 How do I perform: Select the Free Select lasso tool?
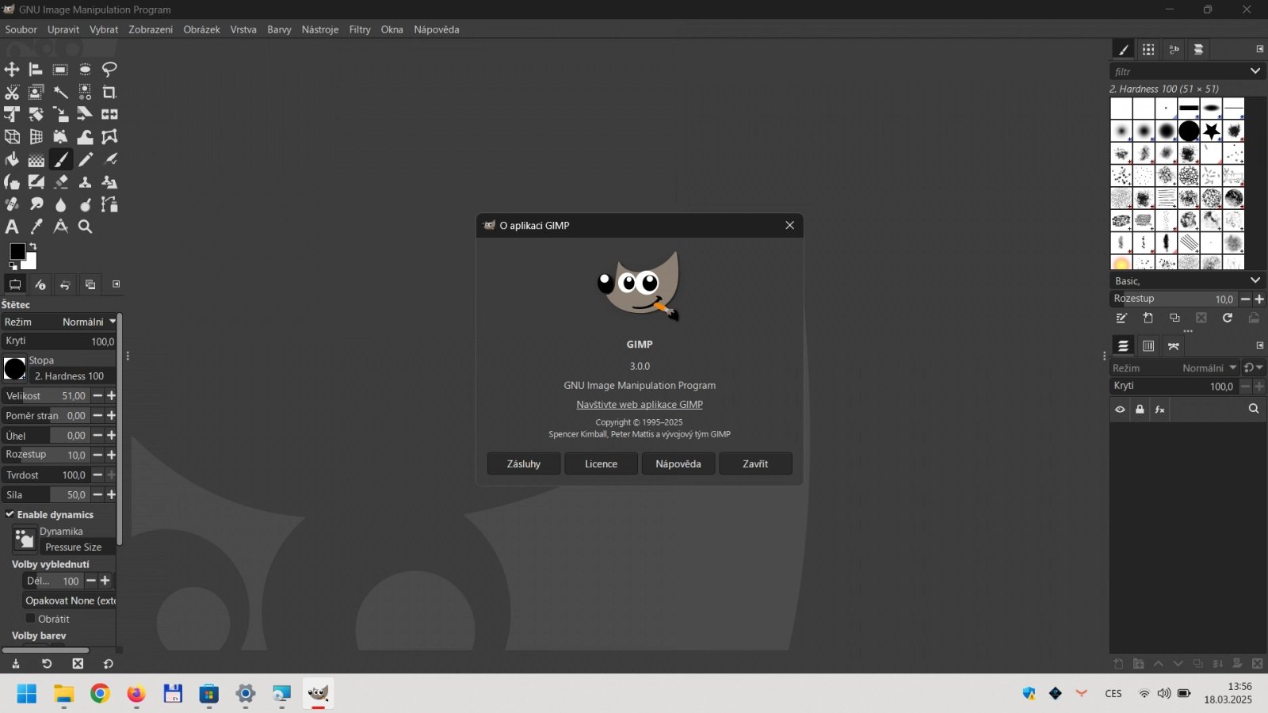coord(109,70)
